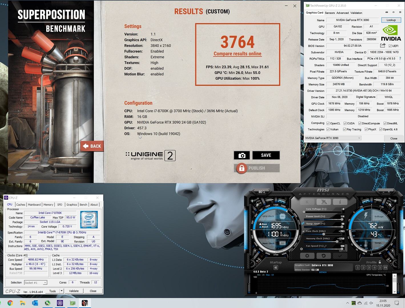Click the Superposition SAVE button
The height and width of the screenshot is (308, 405).
click(x=266, y=155)
